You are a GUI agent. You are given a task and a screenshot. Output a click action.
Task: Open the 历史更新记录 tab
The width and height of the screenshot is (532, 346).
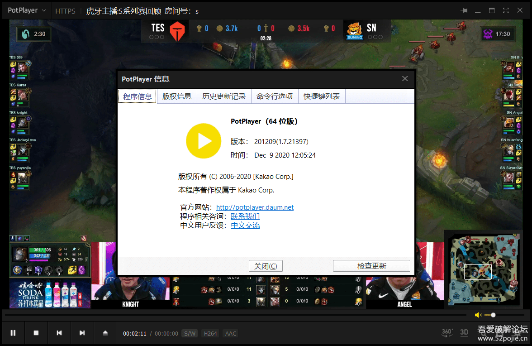pyautogui.click(x=224, y=96)
